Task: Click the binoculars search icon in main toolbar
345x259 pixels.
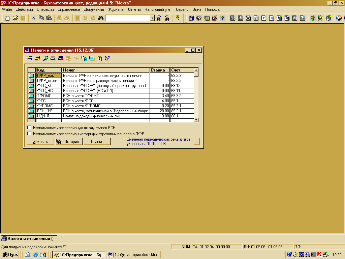Action: pos(100,18)
